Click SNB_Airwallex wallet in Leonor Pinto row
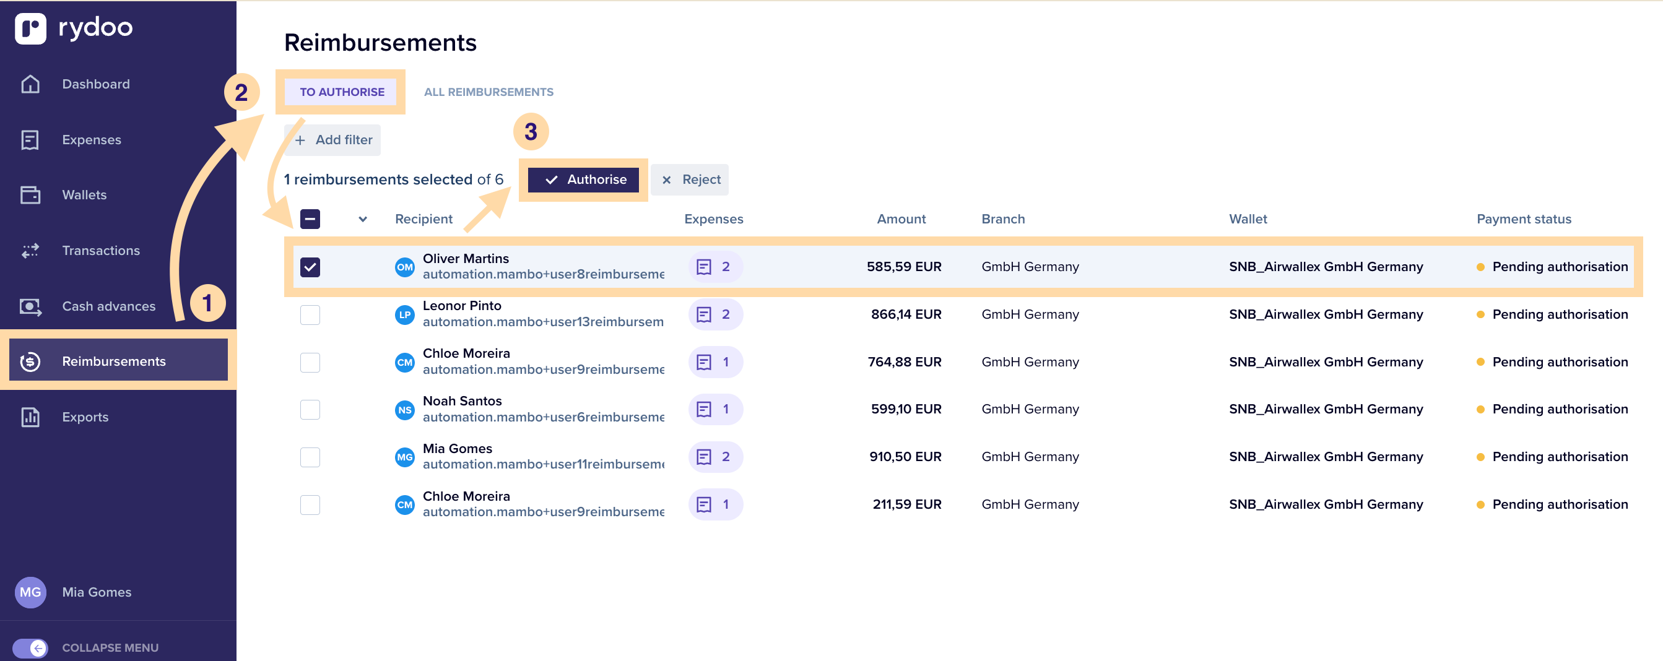 coord(1326,314)
